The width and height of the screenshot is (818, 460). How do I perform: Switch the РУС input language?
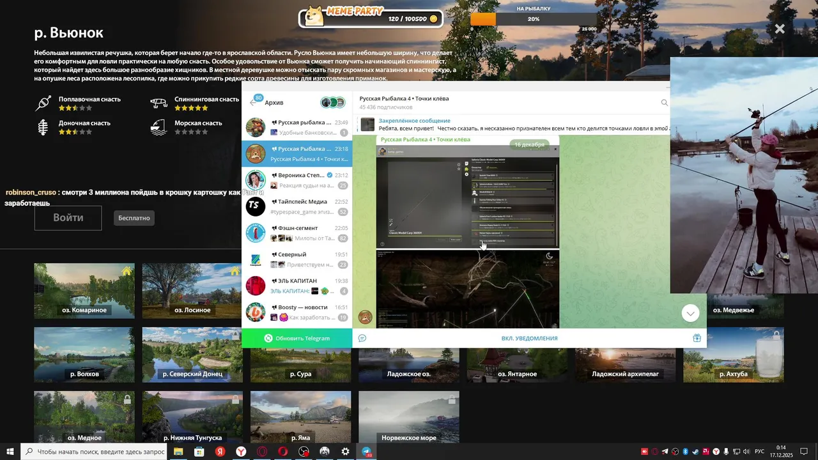[x=760, y=452]
